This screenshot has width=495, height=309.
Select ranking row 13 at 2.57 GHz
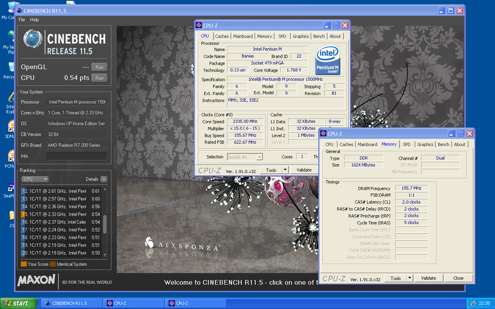61,199
